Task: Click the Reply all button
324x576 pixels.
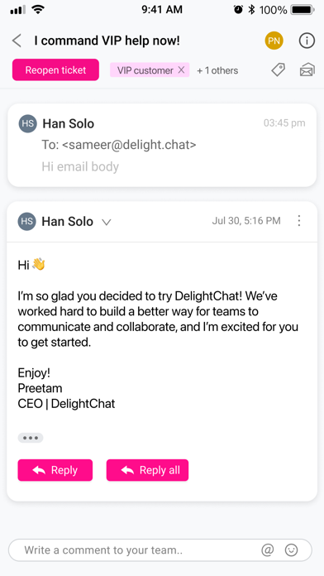Action: pyautogui.click(x=147, y=470)
